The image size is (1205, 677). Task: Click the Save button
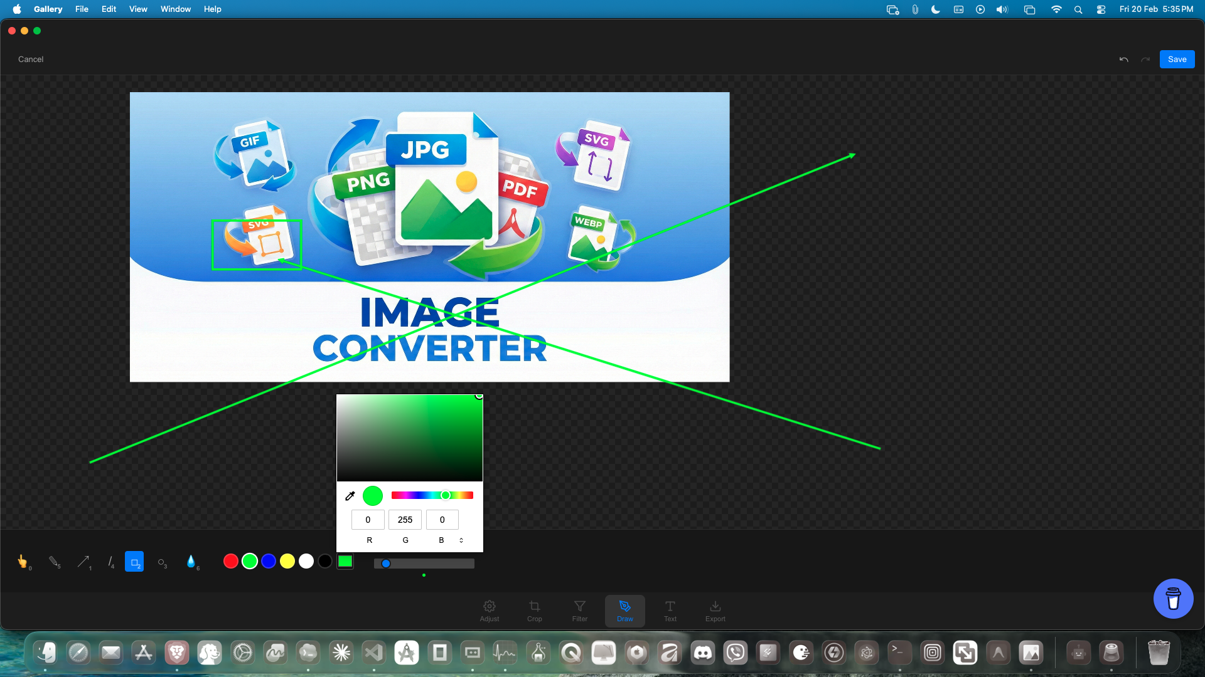click(x=1177, y=60)
